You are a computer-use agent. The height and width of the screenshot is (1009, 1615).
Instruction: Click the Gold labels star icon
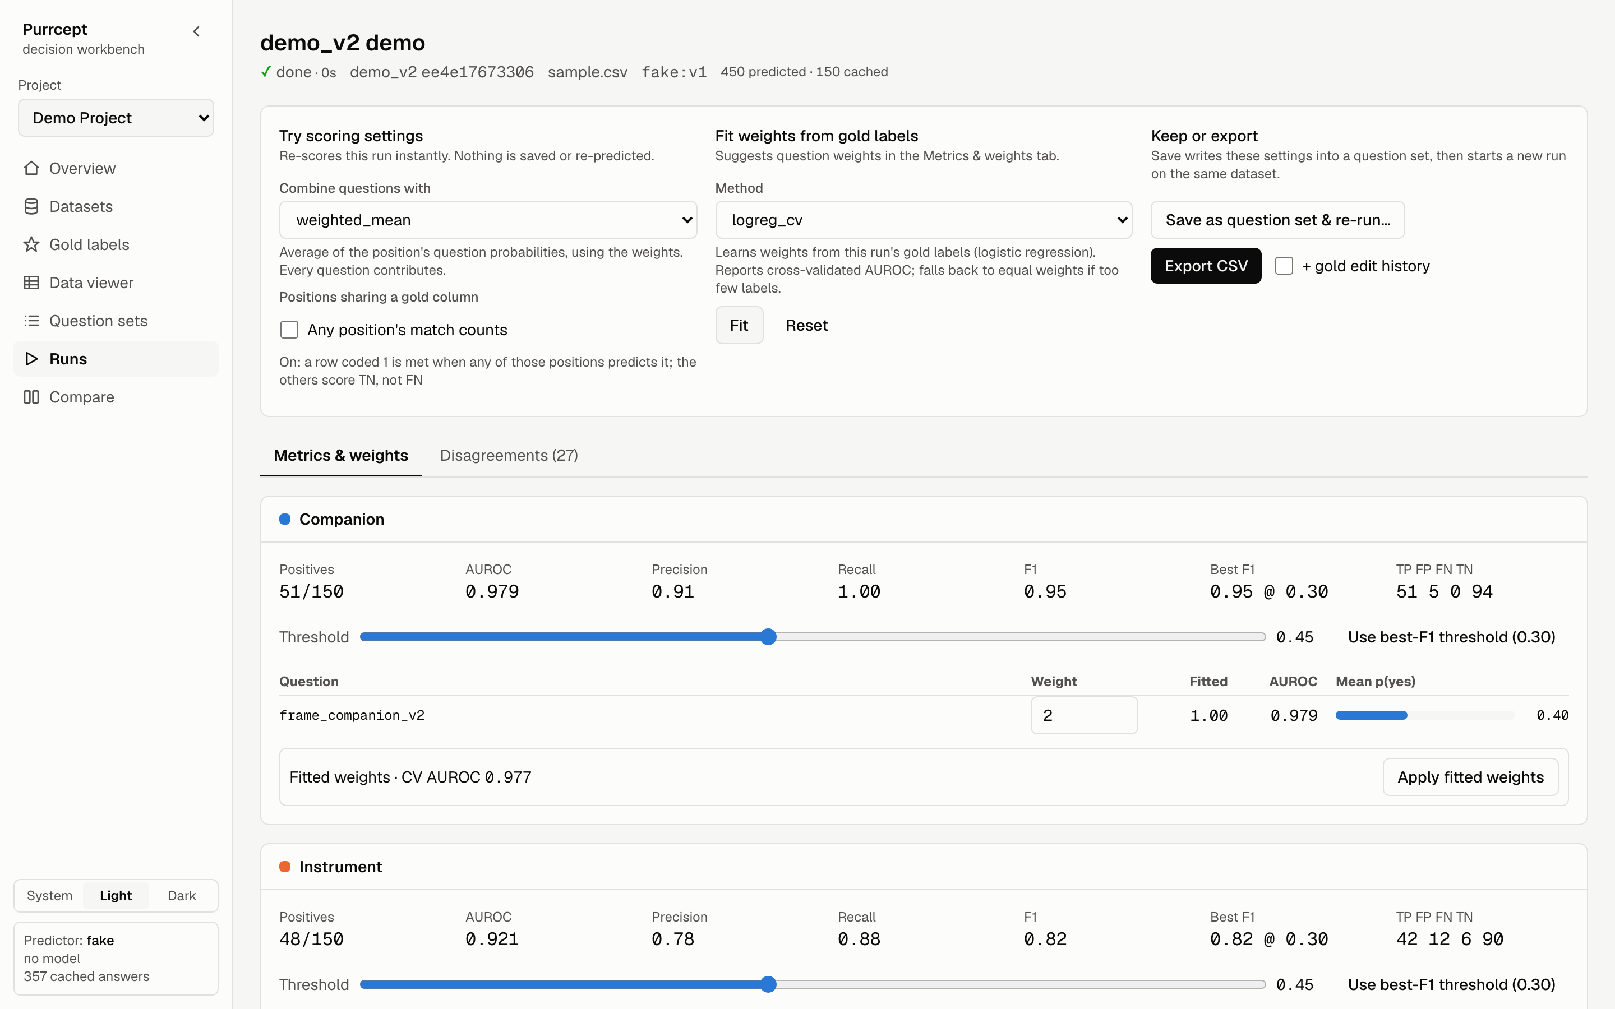click(31, 244)
